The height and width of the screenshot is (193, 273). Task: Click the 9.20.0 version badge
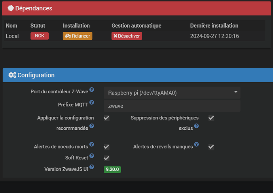(x=112, y=169)
